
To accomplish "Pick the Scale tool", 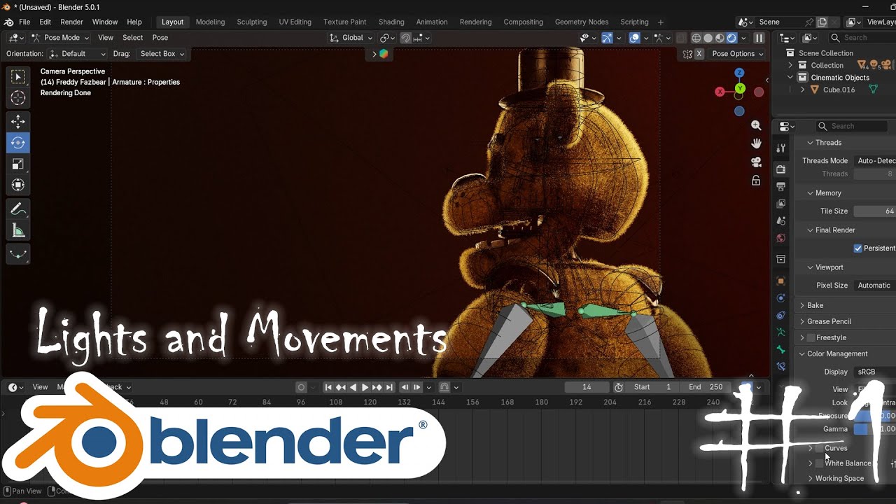I will pyautogui.click(x=18, y=164).
